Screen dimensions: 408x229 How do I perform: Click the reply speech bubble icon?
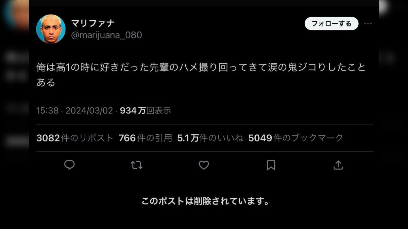coord(69,165)
